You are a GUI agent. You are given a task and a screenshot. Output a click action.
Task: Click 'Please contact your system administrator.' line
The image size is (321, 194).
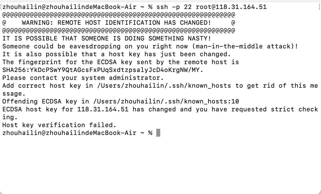[83, 78]
